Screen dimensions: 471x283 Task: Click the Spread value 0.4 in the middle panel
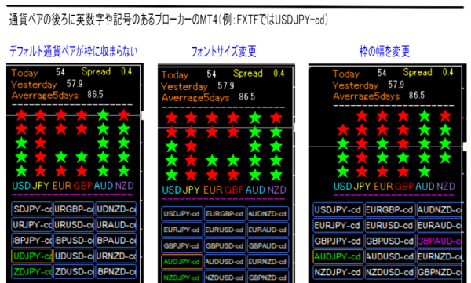tap(279, 73)
